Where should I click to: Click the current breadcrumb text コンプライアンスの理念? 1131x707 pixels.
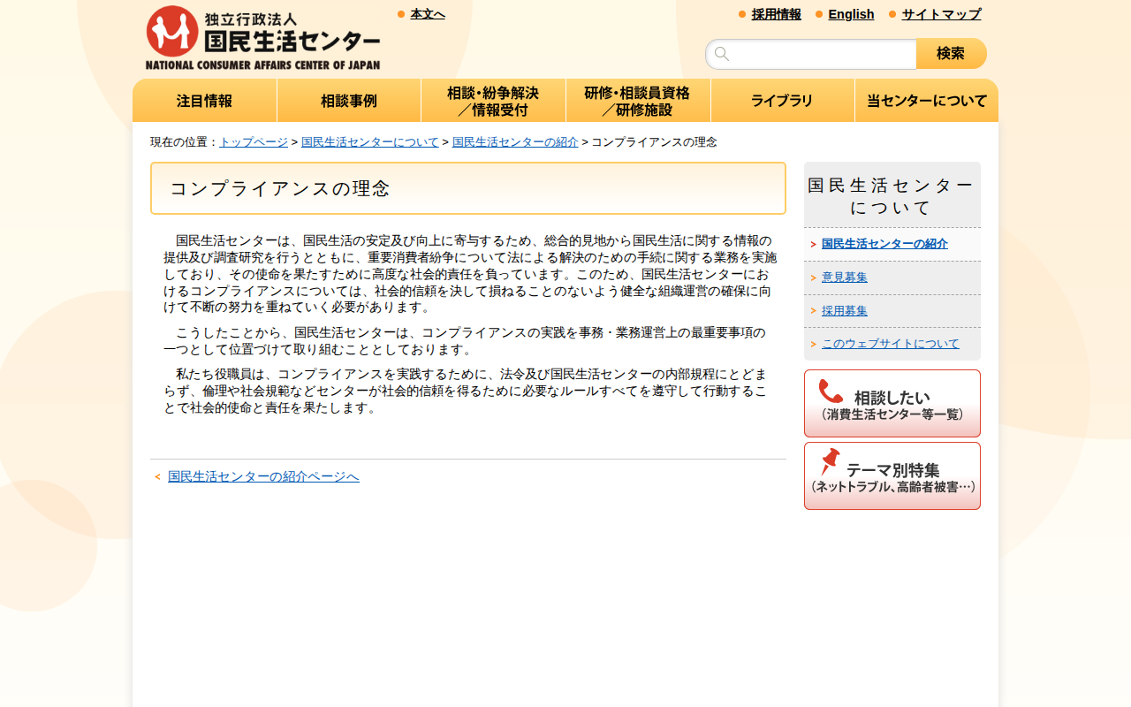(654, 142)
